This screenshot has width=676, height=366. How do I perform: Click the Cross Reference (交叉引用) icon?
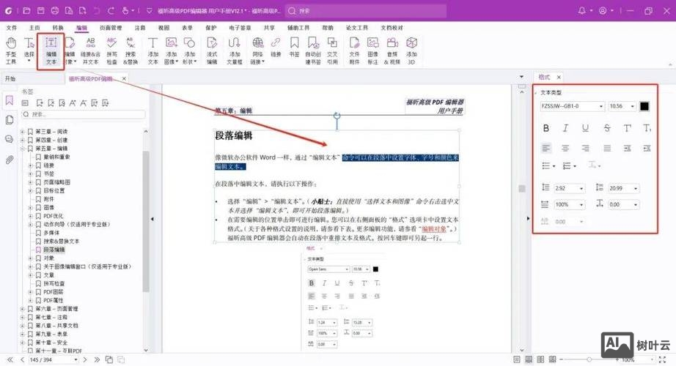(x=332, y=50)
